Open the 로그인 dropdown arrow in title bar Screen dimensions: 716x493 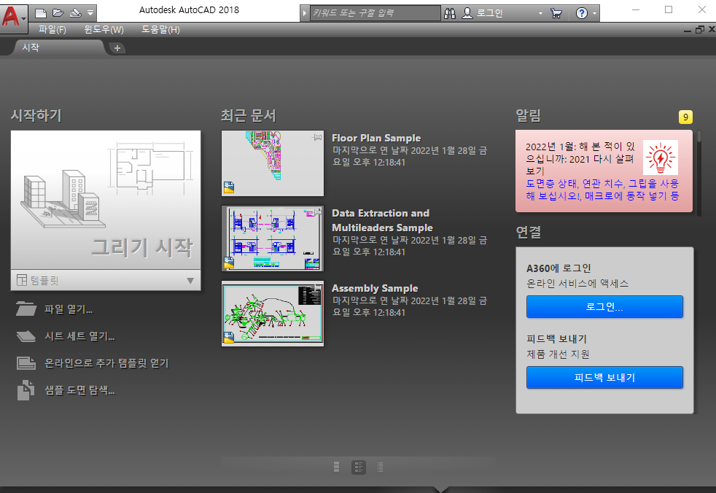tap(541, 13)
